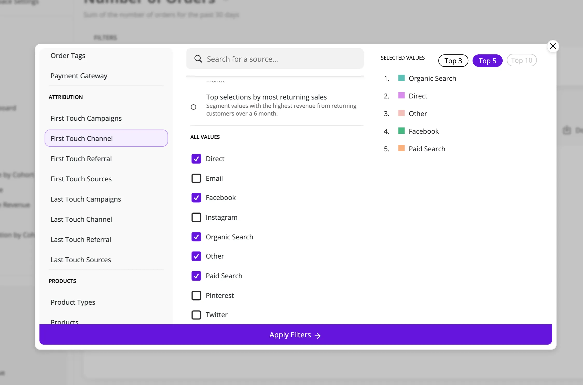Click the search magnifier icon
Image resolution: width=583 pixels, height=385 pixels.
click(x=198, y=59)
